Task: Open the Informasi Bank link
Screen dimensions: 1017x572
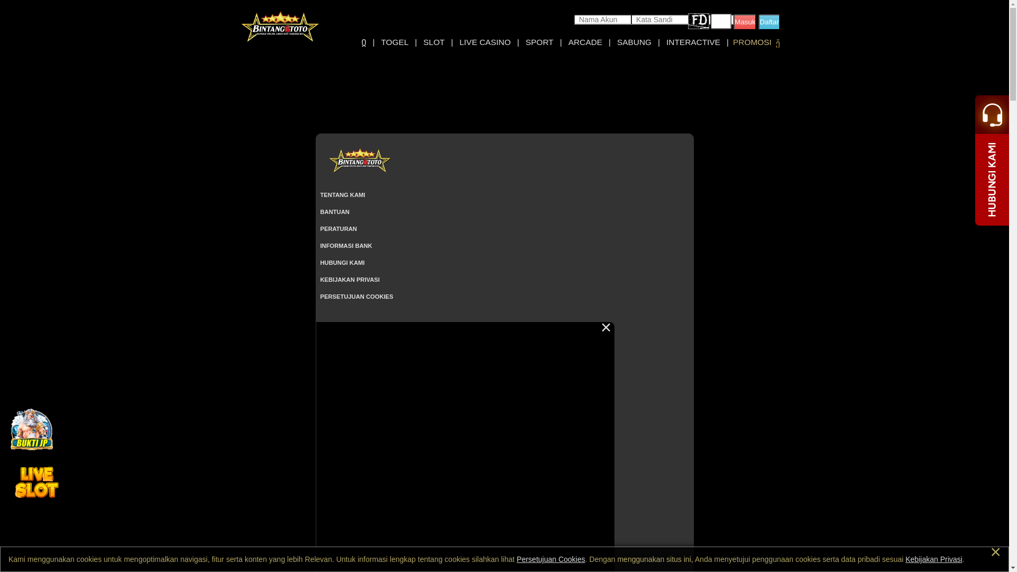Action: (346, 246)
